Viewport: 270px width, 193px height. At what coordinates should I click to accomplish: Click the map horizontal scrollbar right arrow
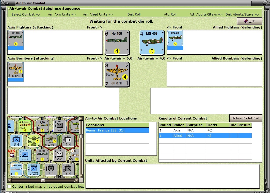click(x=77, y=180)
